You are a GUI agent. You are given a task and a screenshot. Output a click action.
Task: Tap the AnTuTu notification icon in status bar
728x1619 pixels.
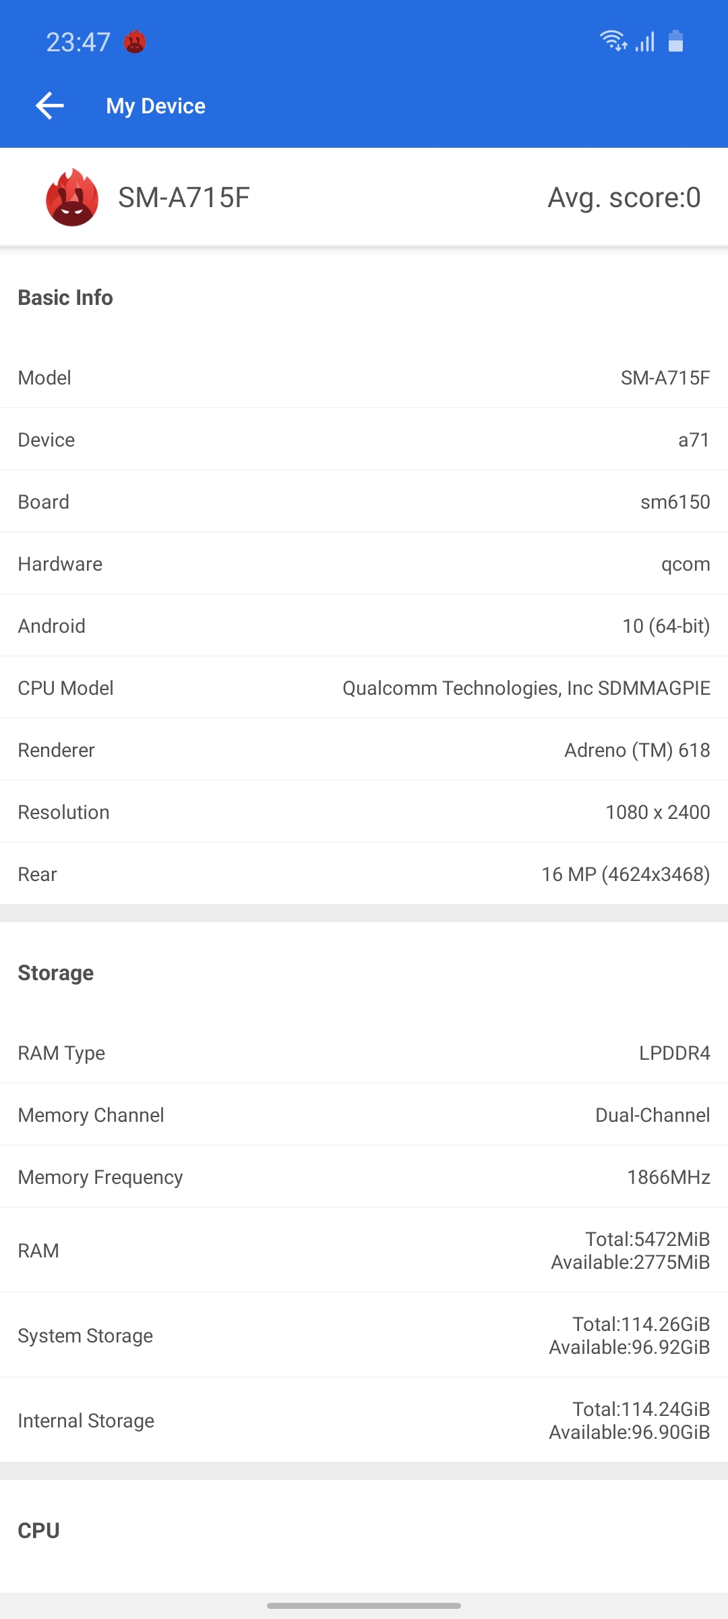pyautogui.click(x=135, y=42)
